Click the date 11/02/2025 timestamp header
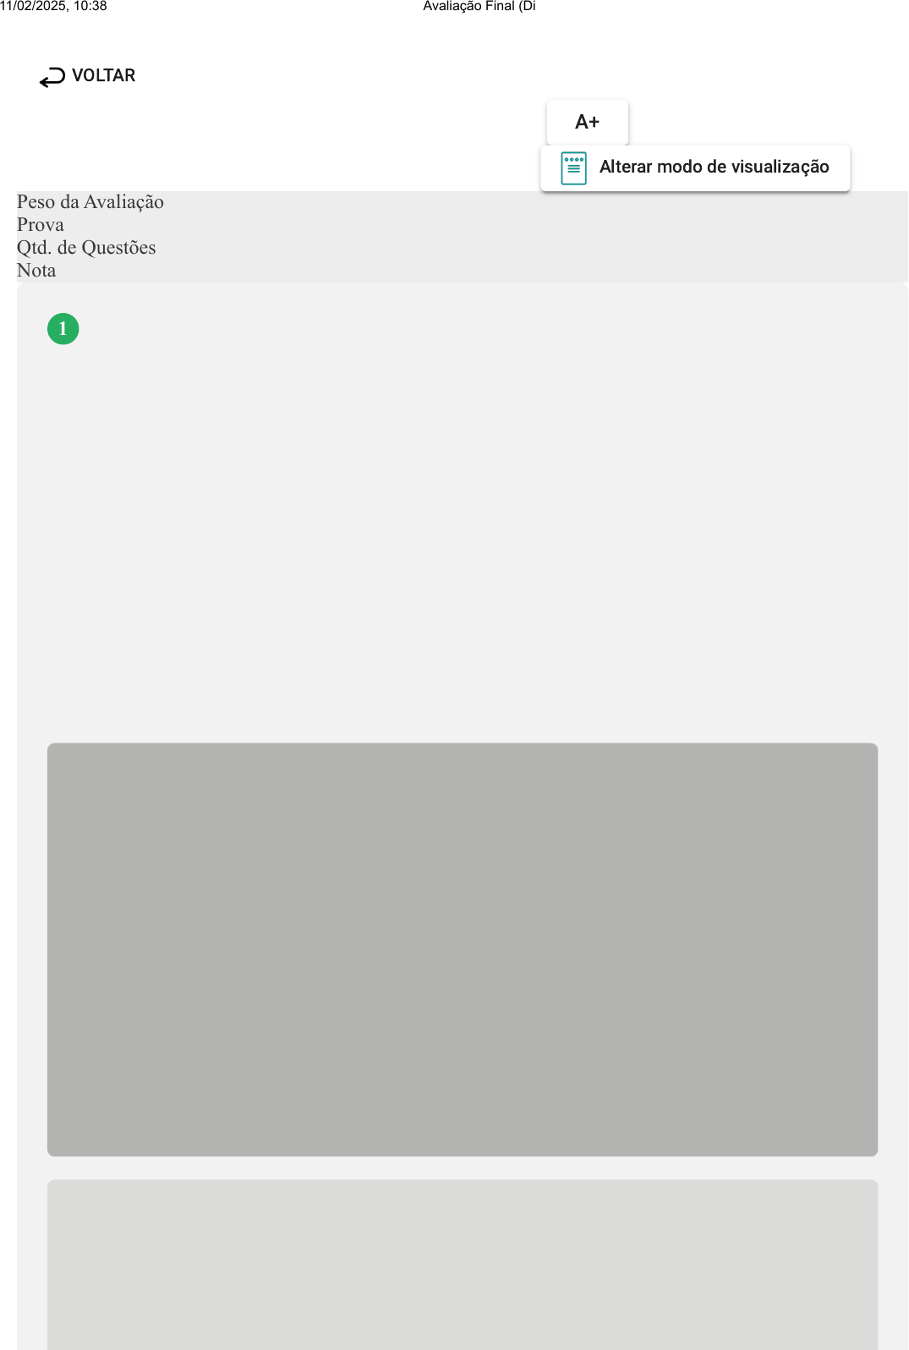The width and height of the screenshot is (909, 1350). 33,6
